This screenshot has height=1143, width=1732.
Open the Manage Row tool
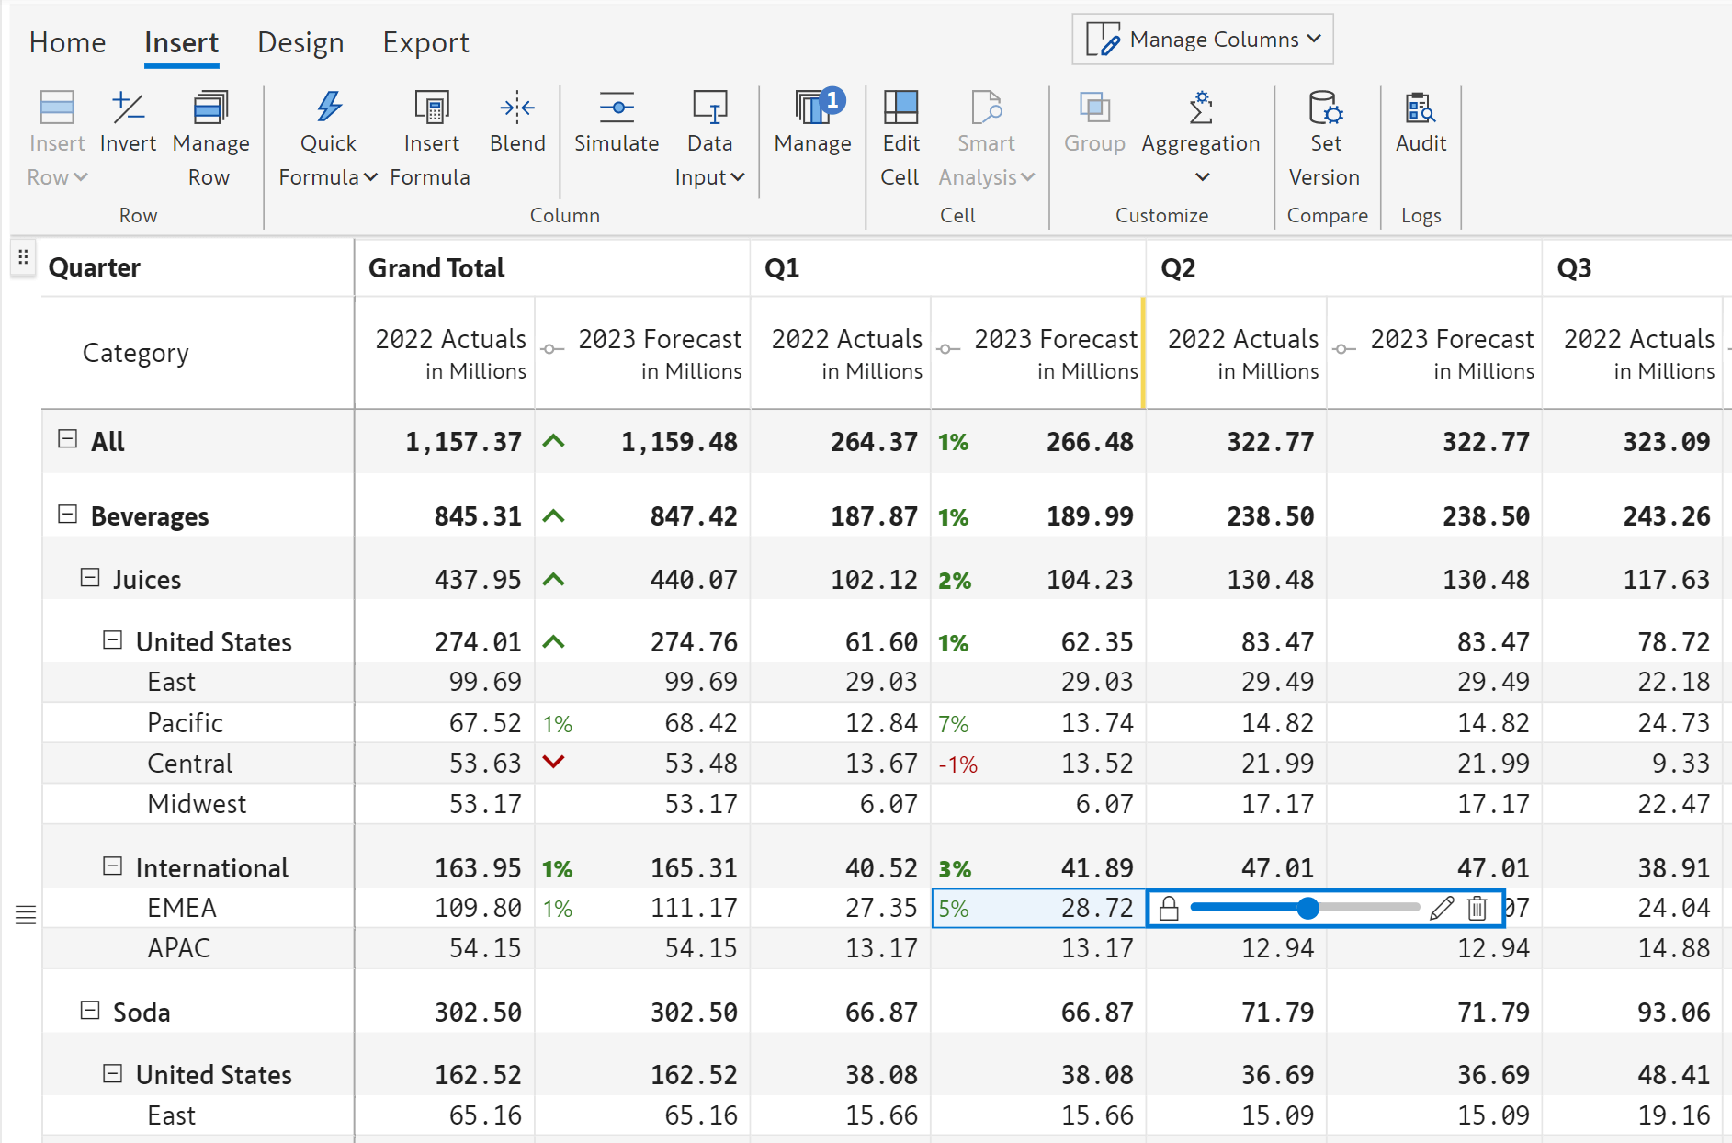click(x=210, y=108)
